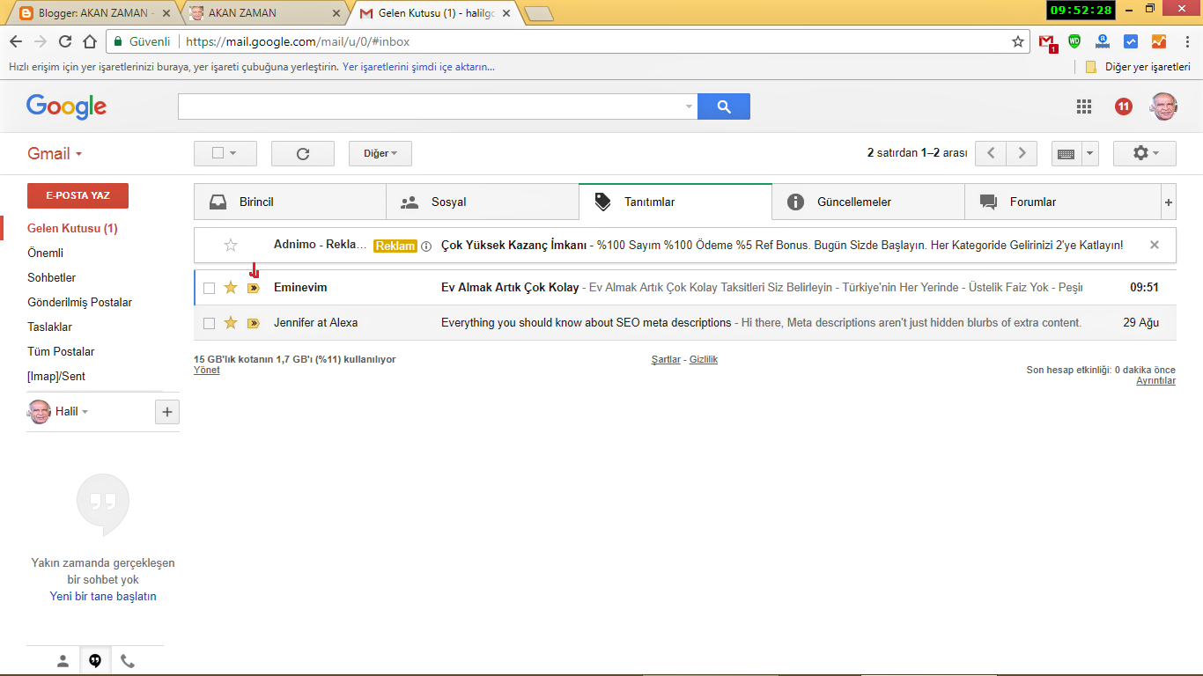This screenshot has height=676, width=1203.
Task: Select the Jennifer at Alexa email checkbox
Action: (x=209, y=323)
